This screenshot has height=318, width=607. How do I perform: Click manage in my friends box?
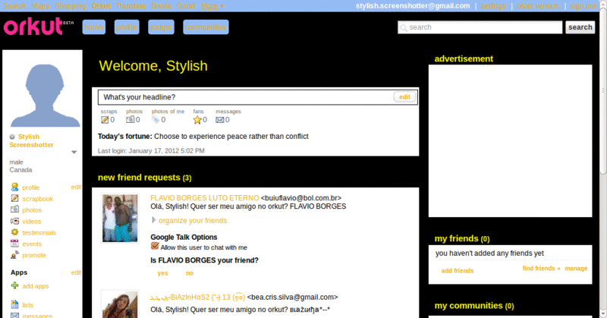pyautogui.click(x=576, y=269)
